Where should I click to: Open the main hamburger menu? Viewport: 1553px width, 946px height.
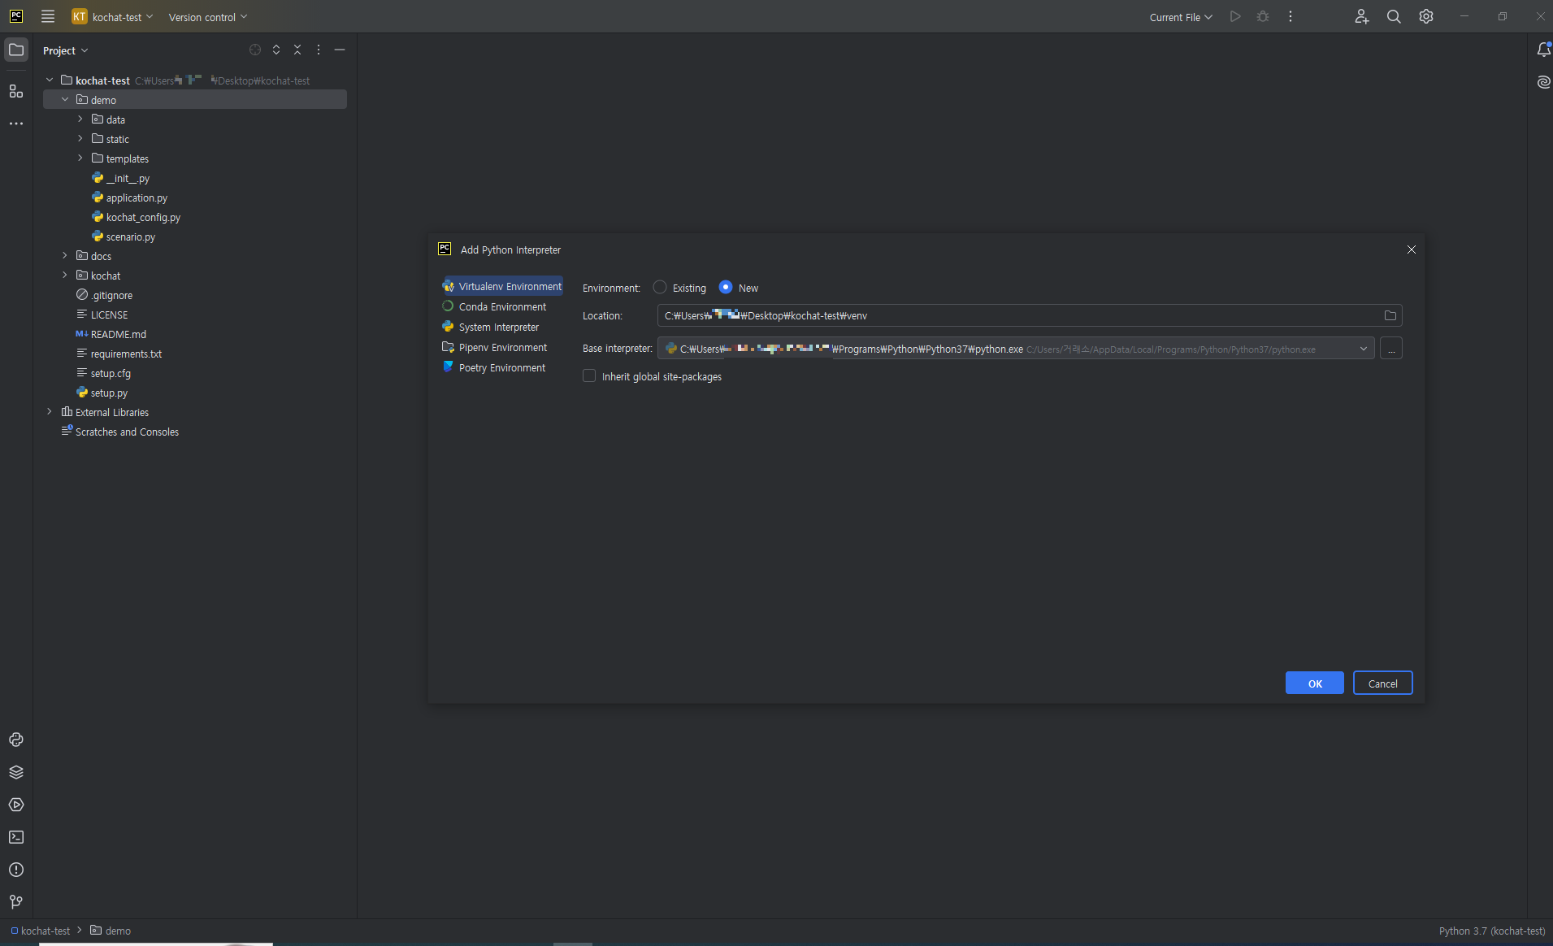pyautogui.click(x=48, y=16)
